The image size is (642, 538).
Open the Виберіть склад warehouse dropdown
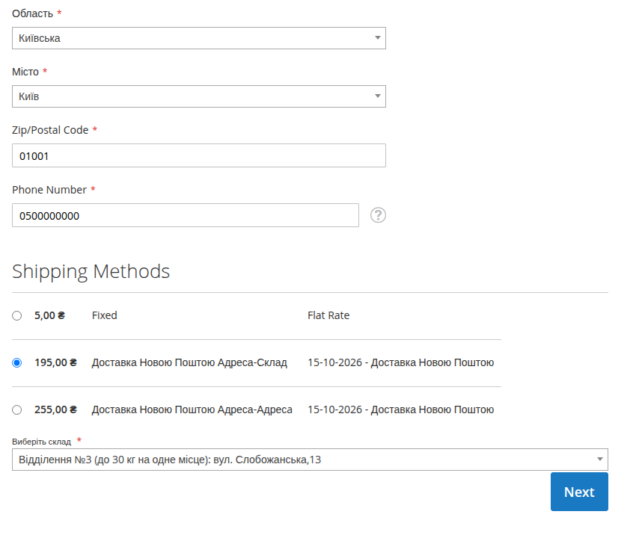click(x=310, y=460)
